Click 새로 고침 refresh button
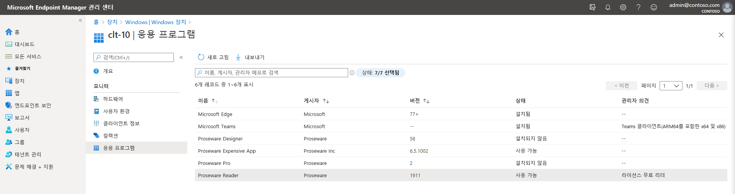The image size is (735, 194). tap(213, 57)
